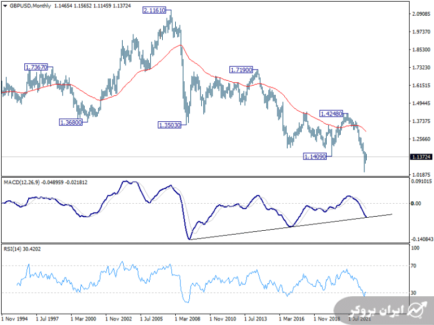The width and height of the screenshot is (434, 325).
Task: Click the 1 Nov 2002 date label
Action: 119,319
